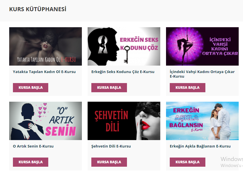This screenshot has width=243, height=171.
Task: Click the O Artık Senin E-Kursu title
Action: 33,146
